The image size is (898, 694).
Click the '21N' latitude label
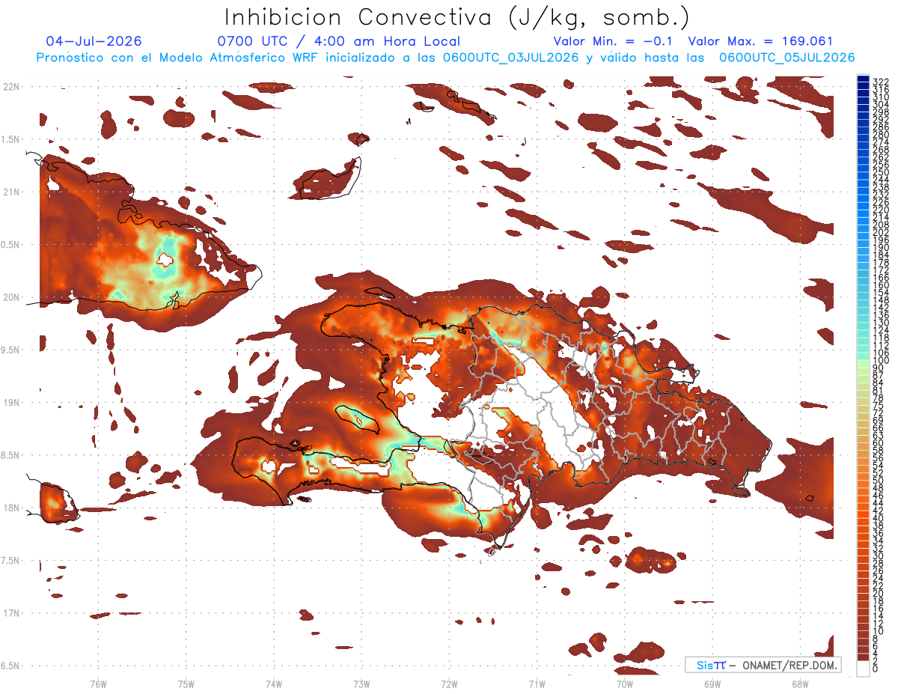(x=10, y=192)
